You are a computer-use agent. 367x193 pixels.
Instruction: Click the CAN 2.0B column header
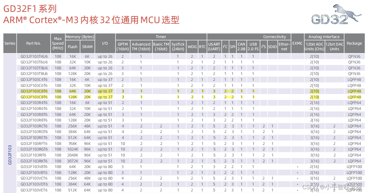tap(241, 47)
